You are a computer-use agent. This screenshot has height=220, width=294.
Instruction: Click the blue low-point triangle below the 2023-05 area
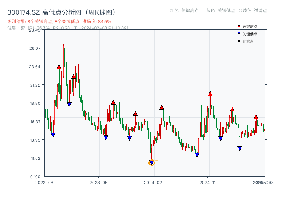(x=106, y=137)
